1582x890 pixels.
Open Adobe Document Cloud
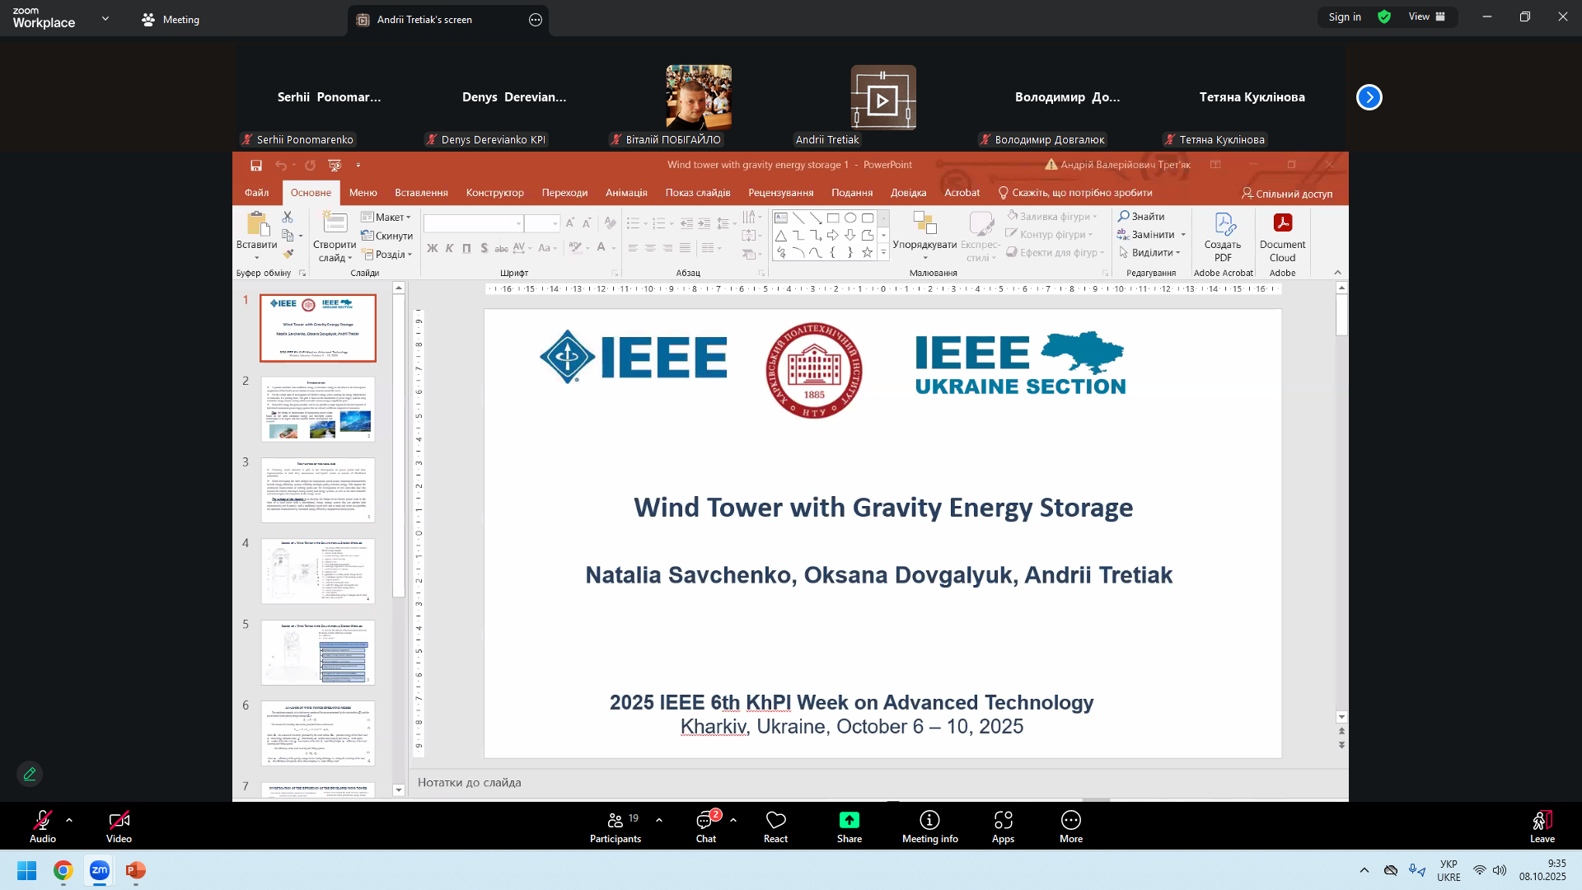[x=1282, y=238]
